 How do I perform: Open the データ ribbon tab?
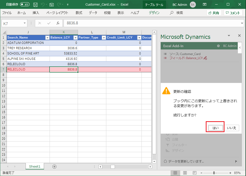coord(93,13)
